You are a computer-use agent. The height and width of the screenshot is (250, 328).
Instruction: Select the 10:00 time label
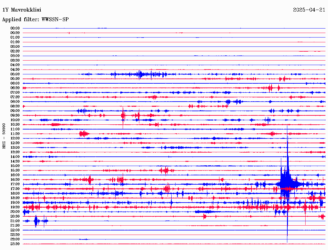click(15, 120)
